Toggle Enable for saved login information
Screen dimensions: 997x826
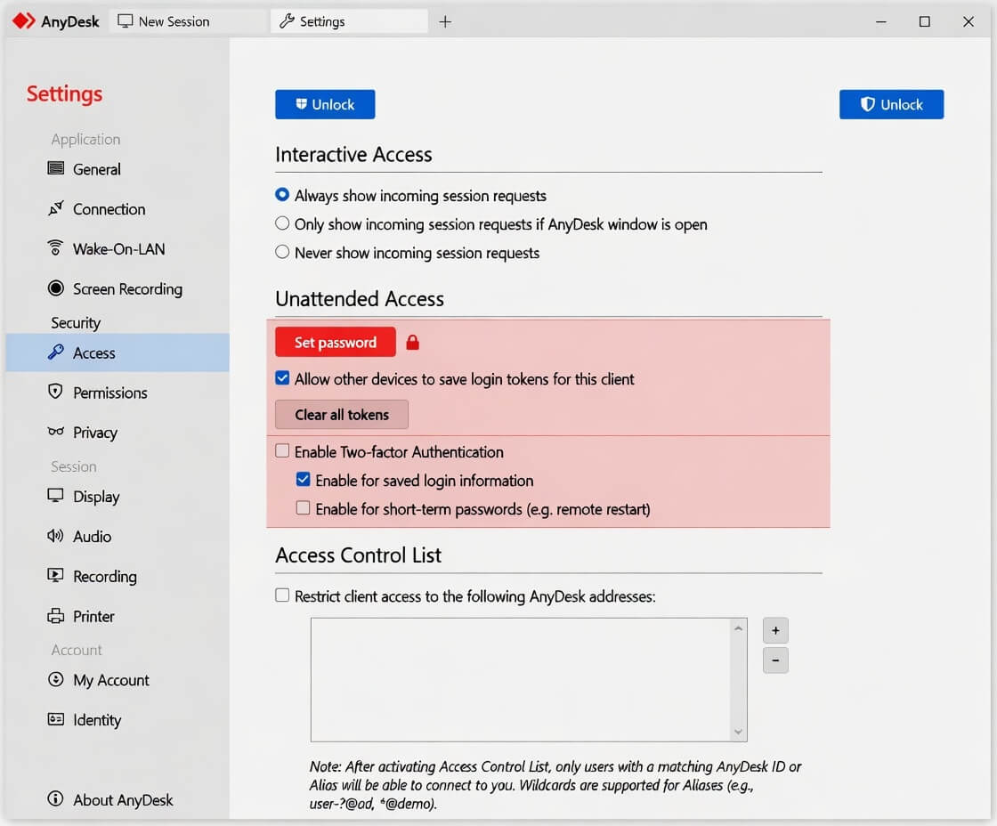[304, 480]
